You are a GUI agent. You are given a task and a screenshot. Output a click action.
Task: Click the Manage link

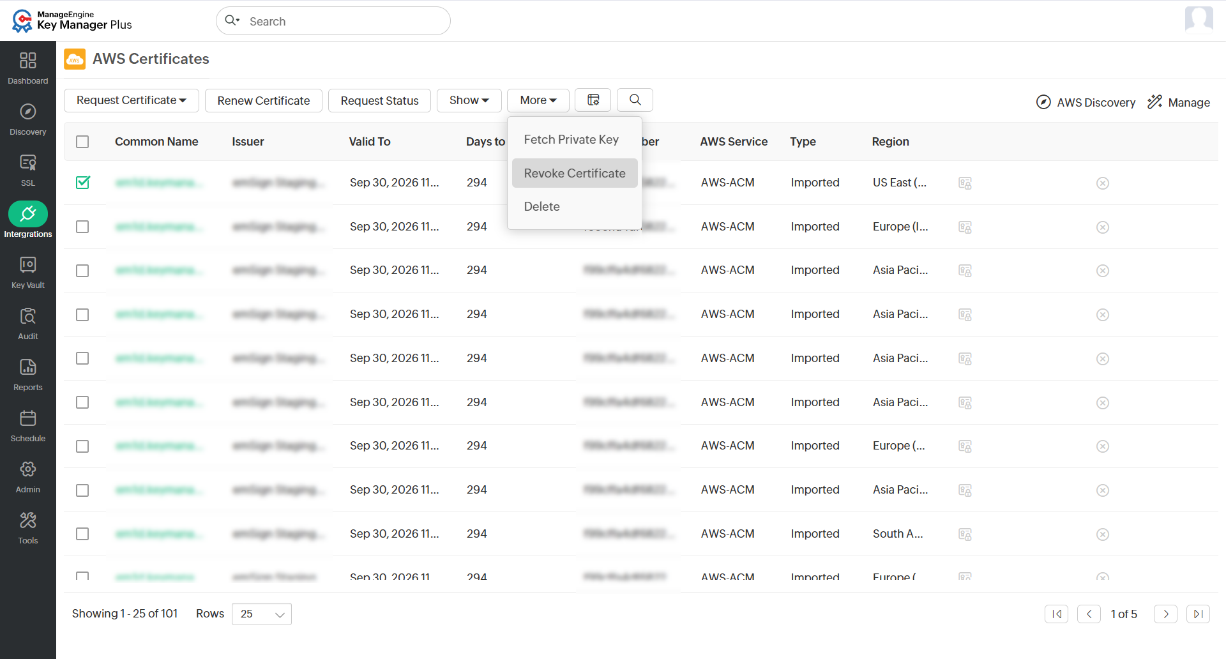pyautogui.click(x=1179, y=102)
